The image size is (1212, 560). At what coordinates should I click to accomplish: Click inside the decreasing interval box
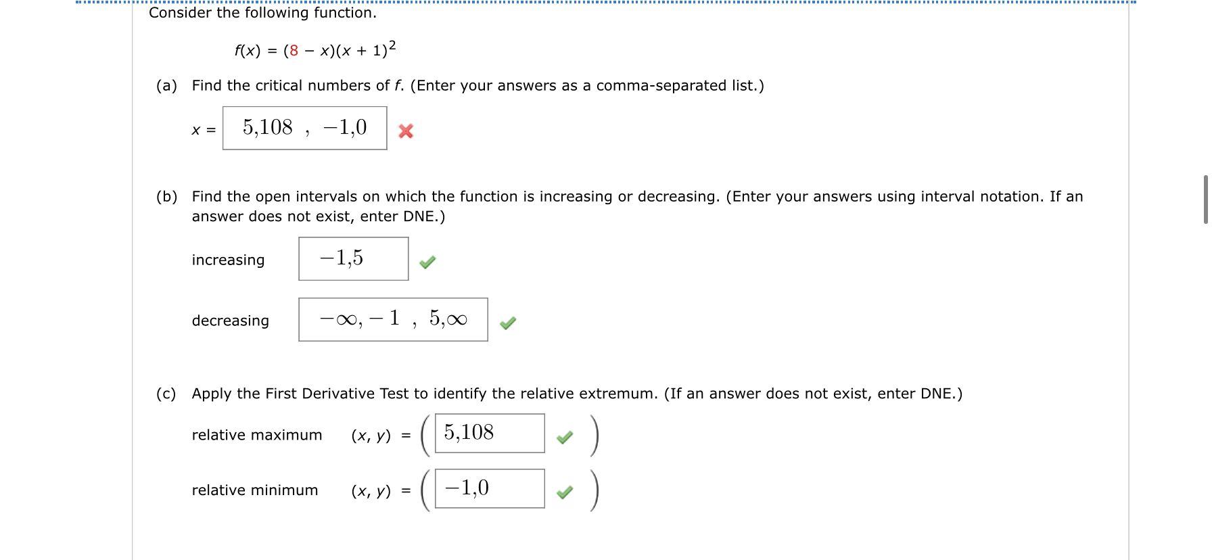point(392,319)
